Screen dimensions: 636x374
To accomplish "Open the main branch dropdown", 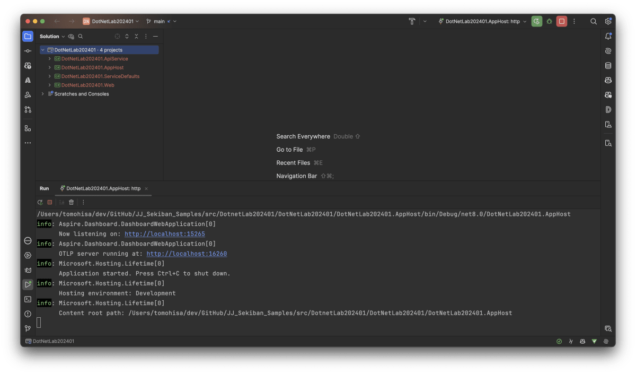I will click(161, 21).
